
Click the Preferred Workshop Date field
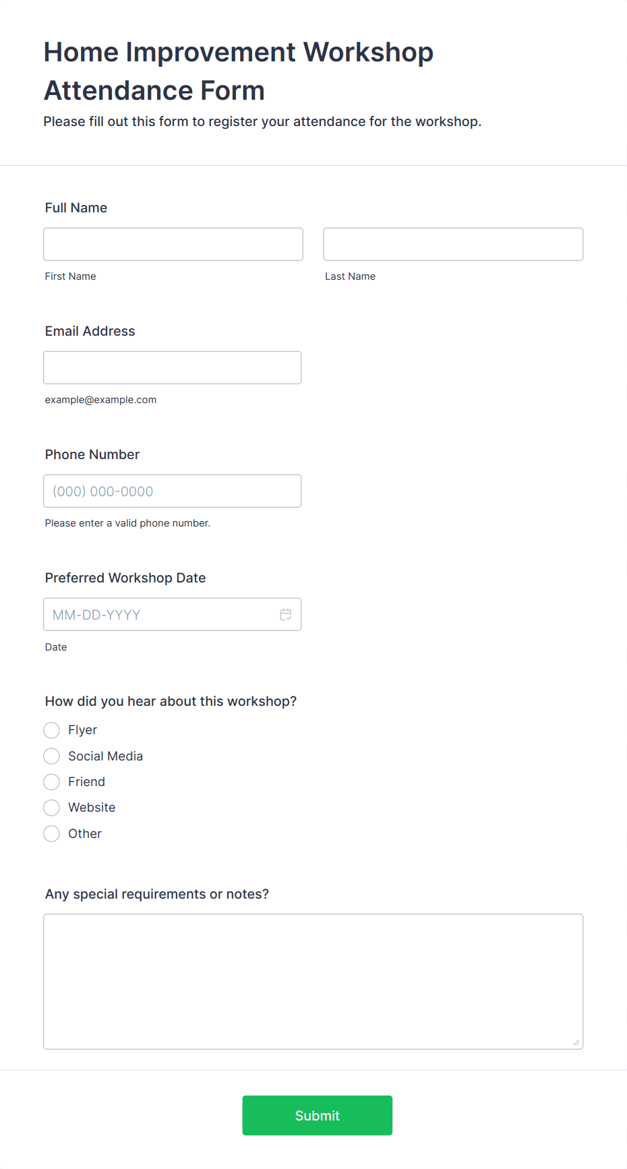[x=173, y=614]
